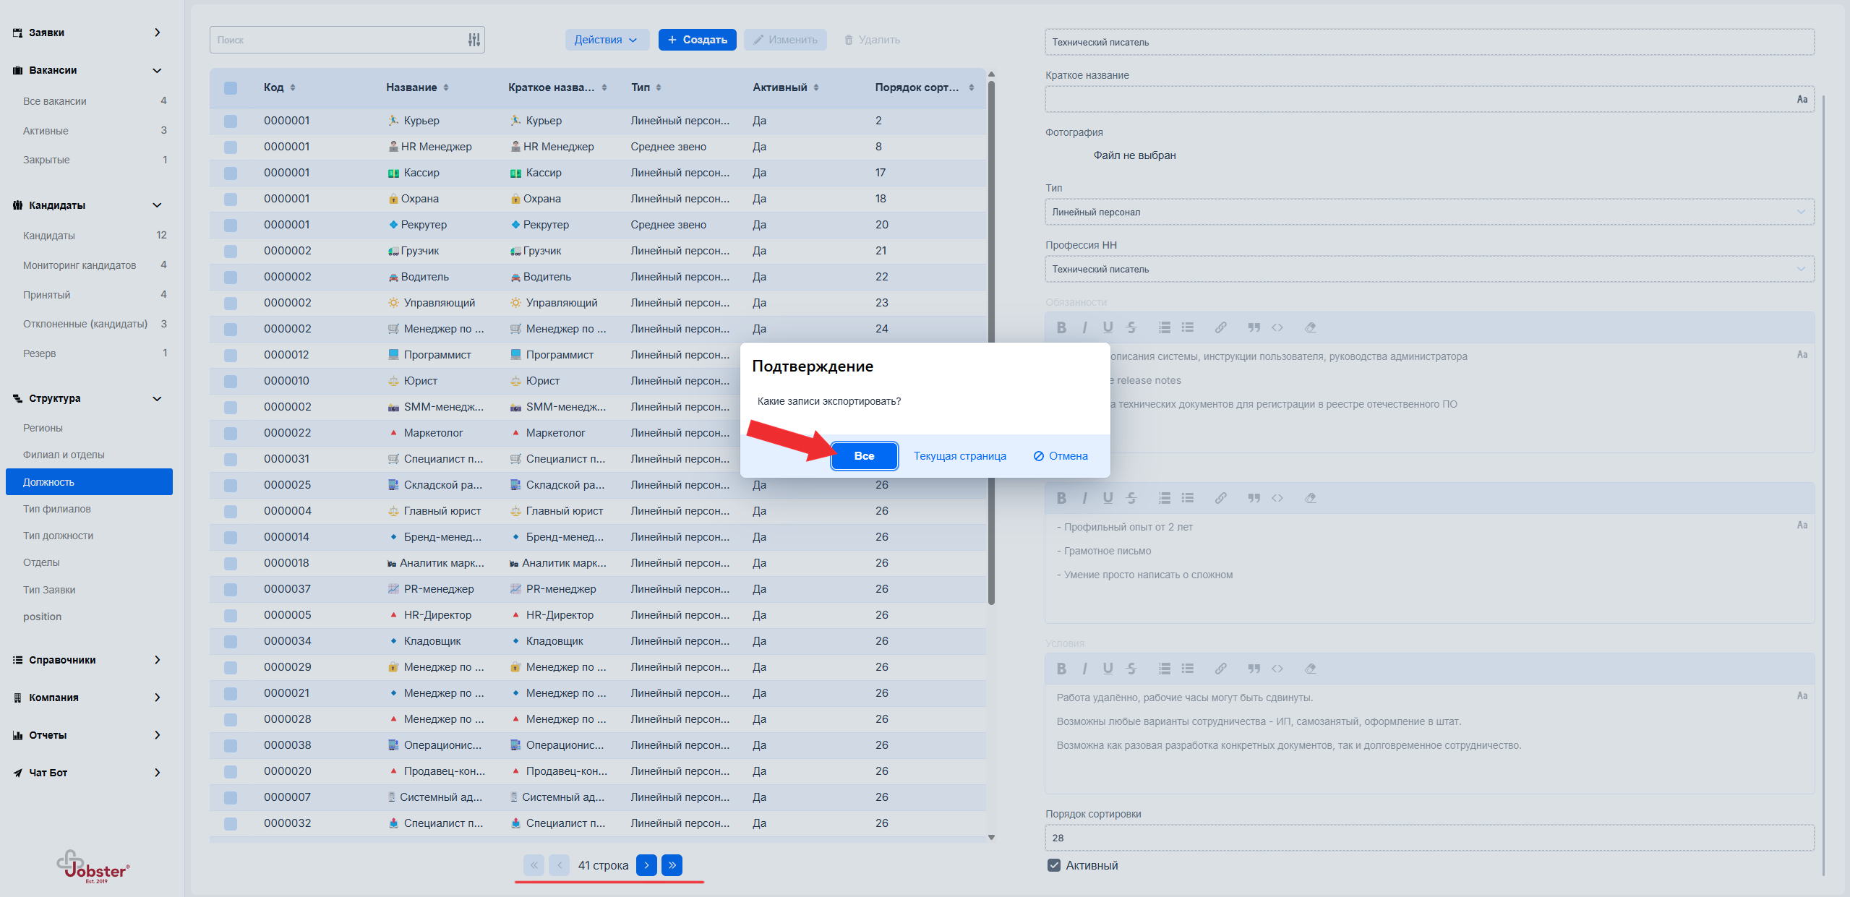
Task: Click the Все button in dialog
Action: click(864, 456)
